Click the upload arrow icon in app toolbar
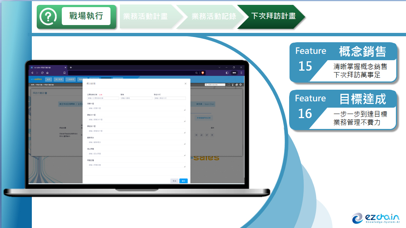This screenshot has height=228, width=406. [x=233, y=85]
